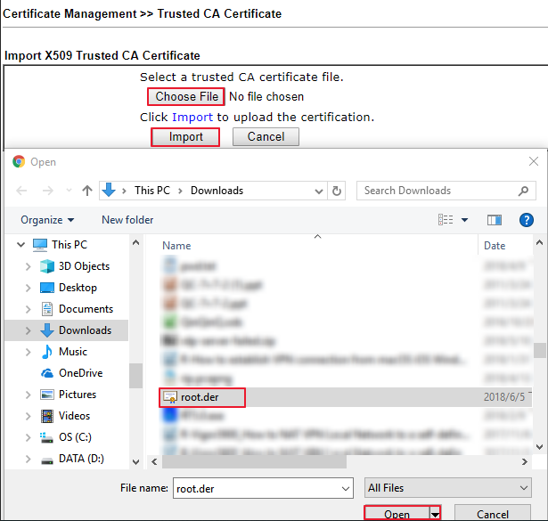Toggle the preview pane icon
The width and height of the screenshot is (548, 521).
(495, 220)
